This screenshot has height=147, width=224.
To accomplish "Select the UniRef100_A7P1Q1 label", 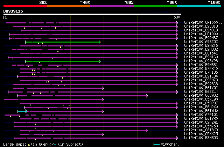I will pos(201,115).
